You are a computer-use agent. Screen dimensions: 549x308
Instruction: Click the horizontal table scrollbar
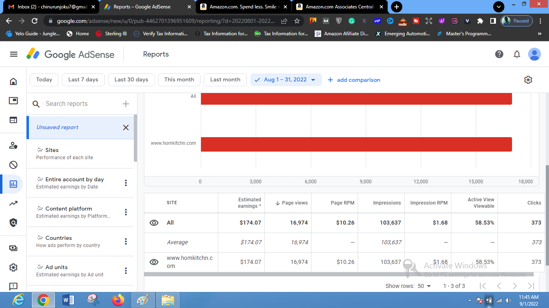339,274
